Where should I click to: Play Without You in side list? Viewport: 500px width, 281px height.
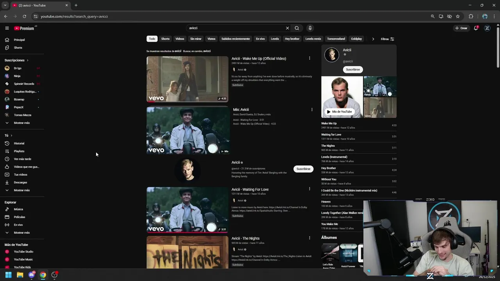point(359,181)
